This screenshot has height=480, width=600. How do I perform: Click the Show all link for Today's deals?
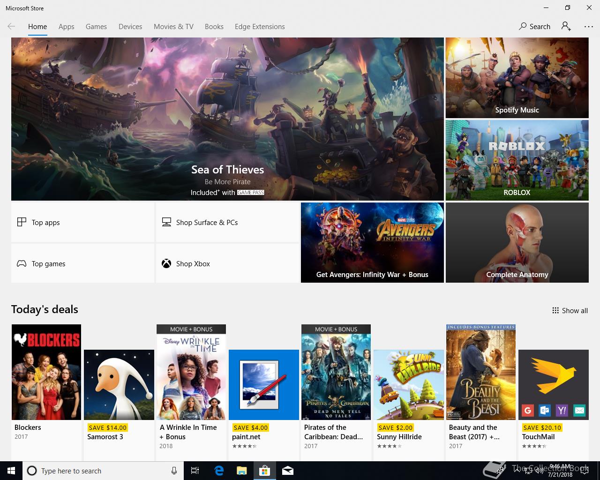570,310
